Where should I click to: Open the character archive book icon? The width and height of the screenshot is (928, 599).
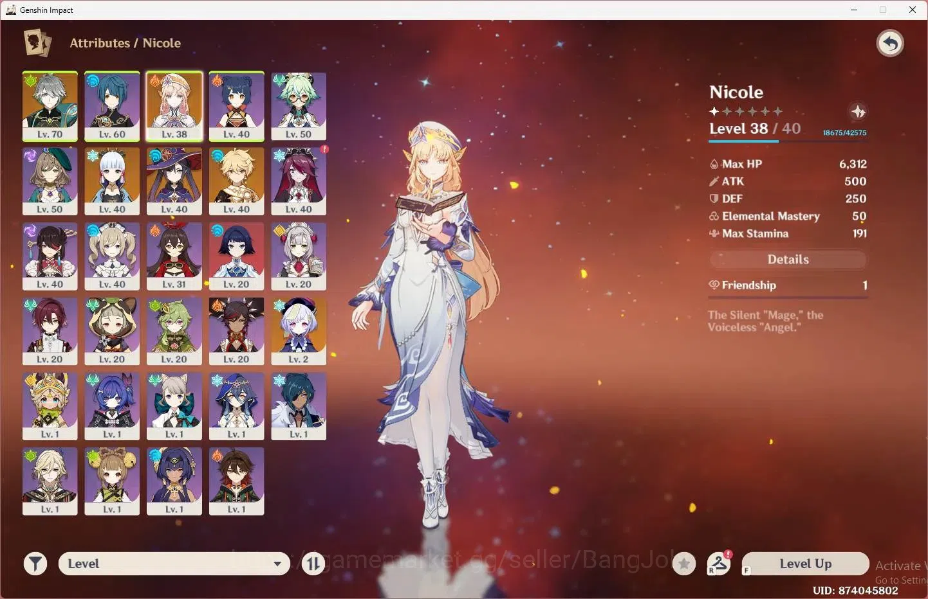point(37,43)
